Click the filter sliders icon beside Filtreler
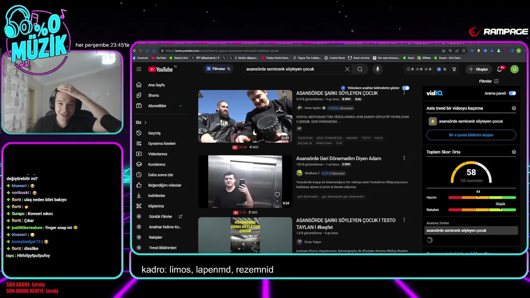Image resolution: width=530 pixels, height=298 pixels. 496,81
